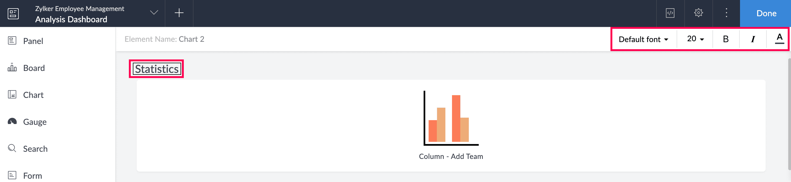Toggle italic formatting
The height and width of the screenshot is (182, 791).
click(x=753, y=39)
